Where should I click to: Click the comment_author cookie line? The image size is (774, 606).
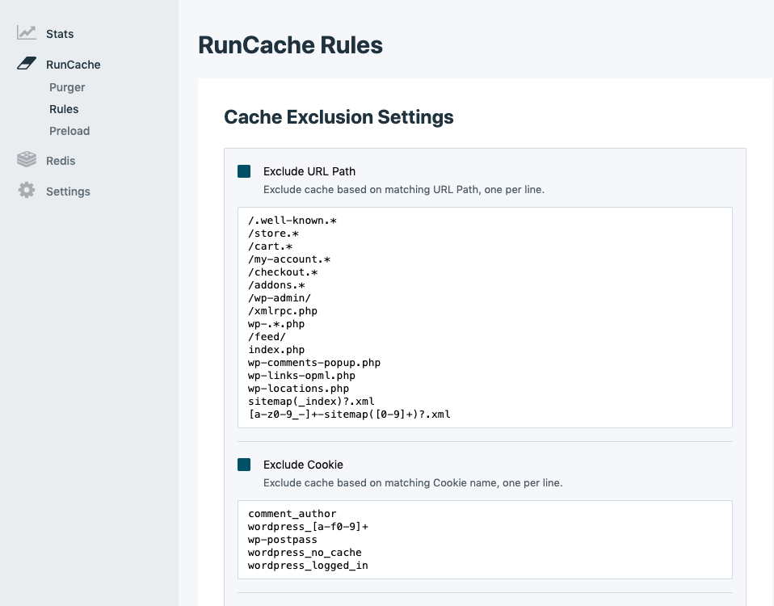click(292, 514)
